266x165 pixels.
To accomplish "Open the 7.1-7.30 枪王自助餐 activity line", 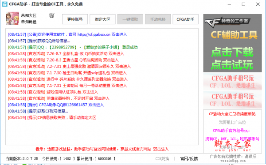I will (67, 73).
